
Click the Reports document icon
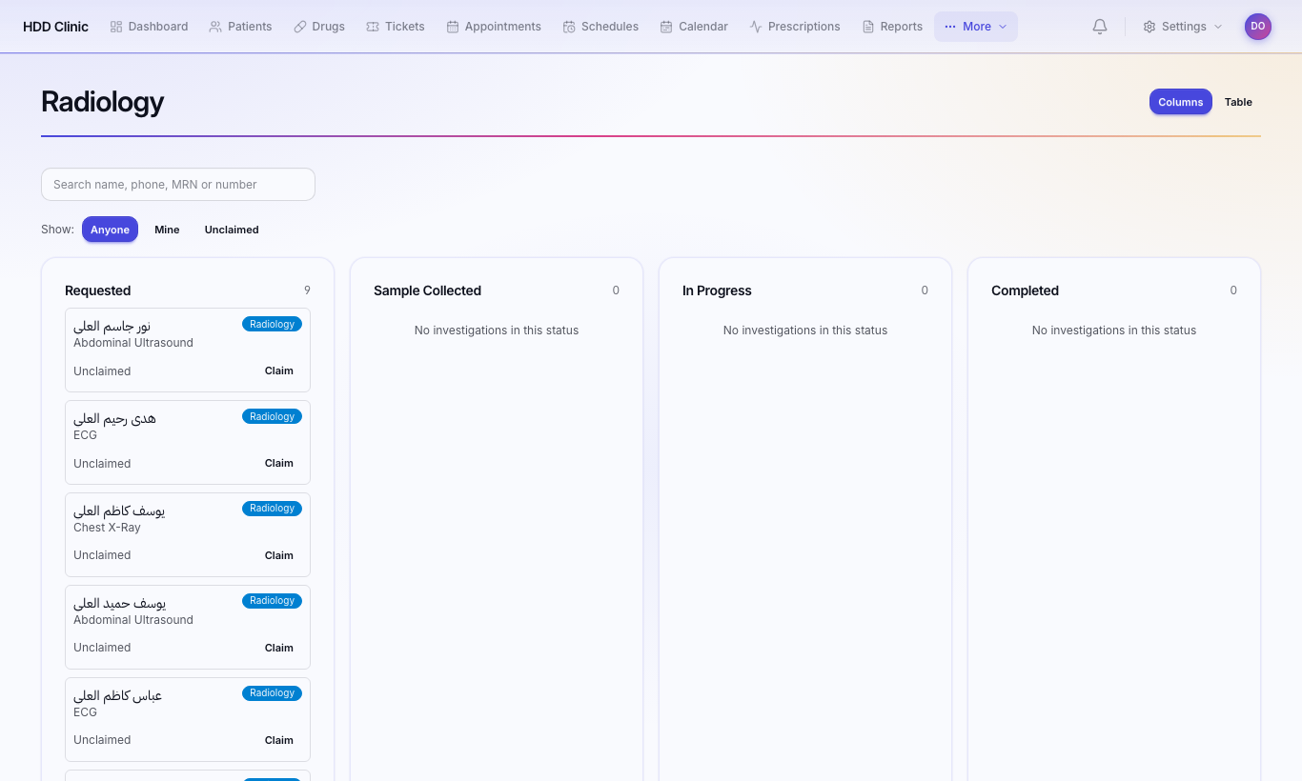pos(868,27)
